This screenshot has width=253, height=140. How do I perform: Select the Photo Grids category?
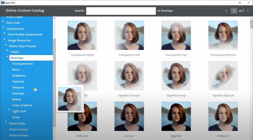click(17, 124)
